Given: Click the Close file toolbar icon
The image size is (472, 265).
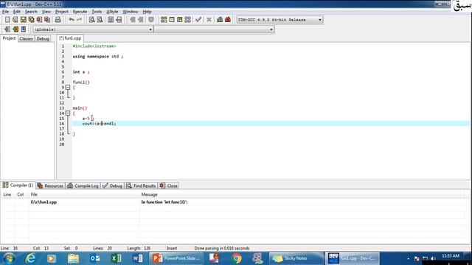Looking at the screenshot, I should click(39, 20).
